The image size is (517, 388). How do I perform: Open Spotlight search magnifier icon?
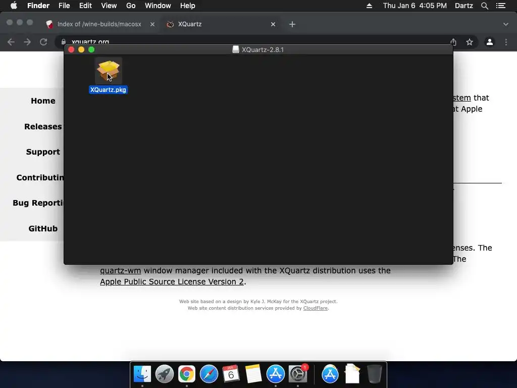484,6
